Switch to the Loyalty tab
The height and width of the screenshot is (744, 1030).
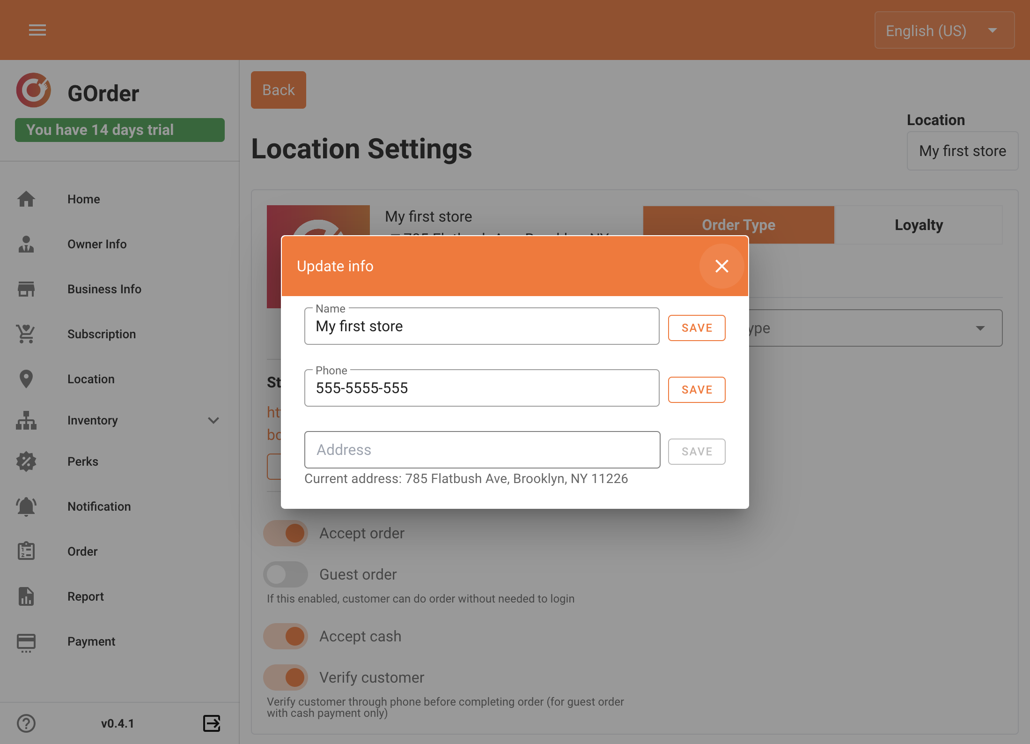pos(919,225)
